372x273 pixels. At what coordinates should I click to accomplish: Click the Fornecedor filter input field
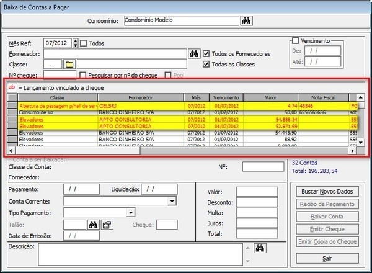click(115, 54)
